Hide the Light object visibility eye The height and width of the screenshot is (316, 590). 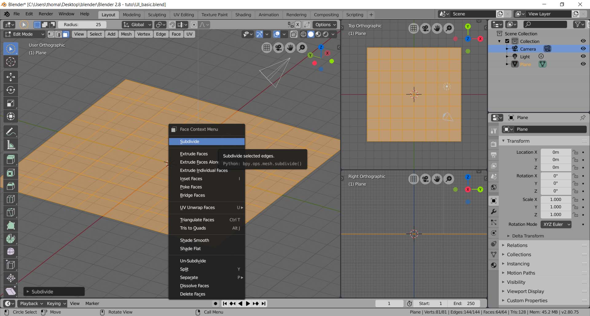(583, 56)
